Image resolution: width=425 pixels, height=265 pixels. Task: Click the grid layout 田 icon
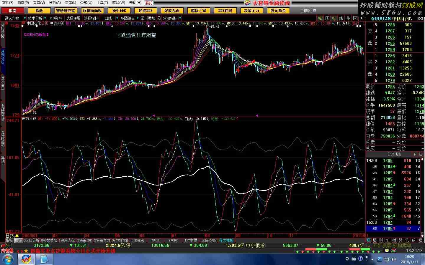tap(327, 18)
